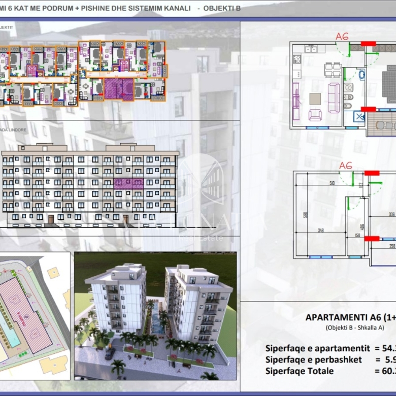This screenshot has height=396, width=396.
Task: Click the blue shower tray symbol with the X
Action: coord(359,117)
